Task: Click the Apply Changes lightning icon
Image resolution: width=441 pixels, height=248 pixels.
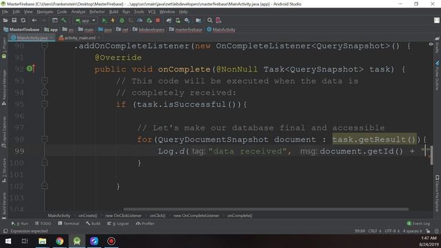Action: click(113, 20)
